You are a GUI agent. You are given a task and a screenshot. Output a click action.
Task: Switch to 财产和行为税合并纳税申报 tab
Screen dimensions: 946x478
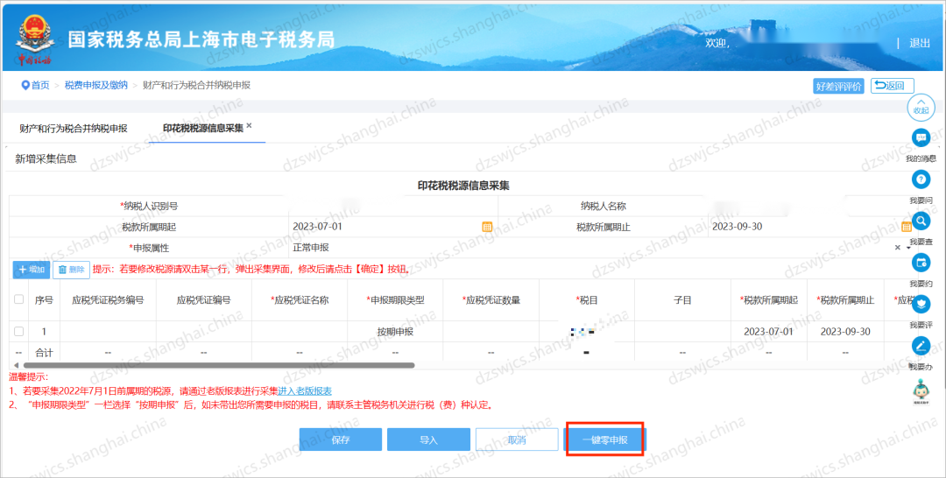pos(74,129)
